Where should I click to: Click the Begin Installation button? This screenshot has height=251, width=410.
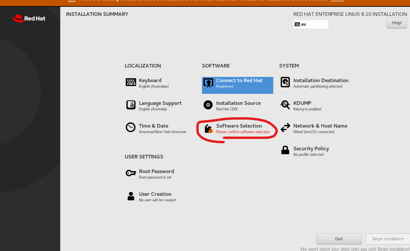[388, 239]
